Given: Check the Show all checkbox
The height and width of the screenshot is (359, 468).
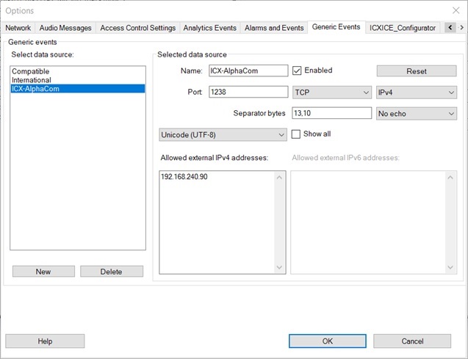Looking at the screenshot, I should click(x=296, y=134).
